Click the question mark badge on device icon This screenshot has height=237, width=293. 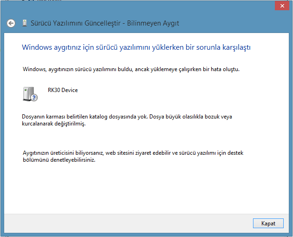34,98
